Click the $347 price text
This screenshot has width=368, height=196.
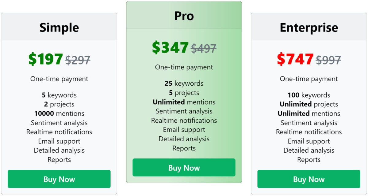tap(170, 48)
